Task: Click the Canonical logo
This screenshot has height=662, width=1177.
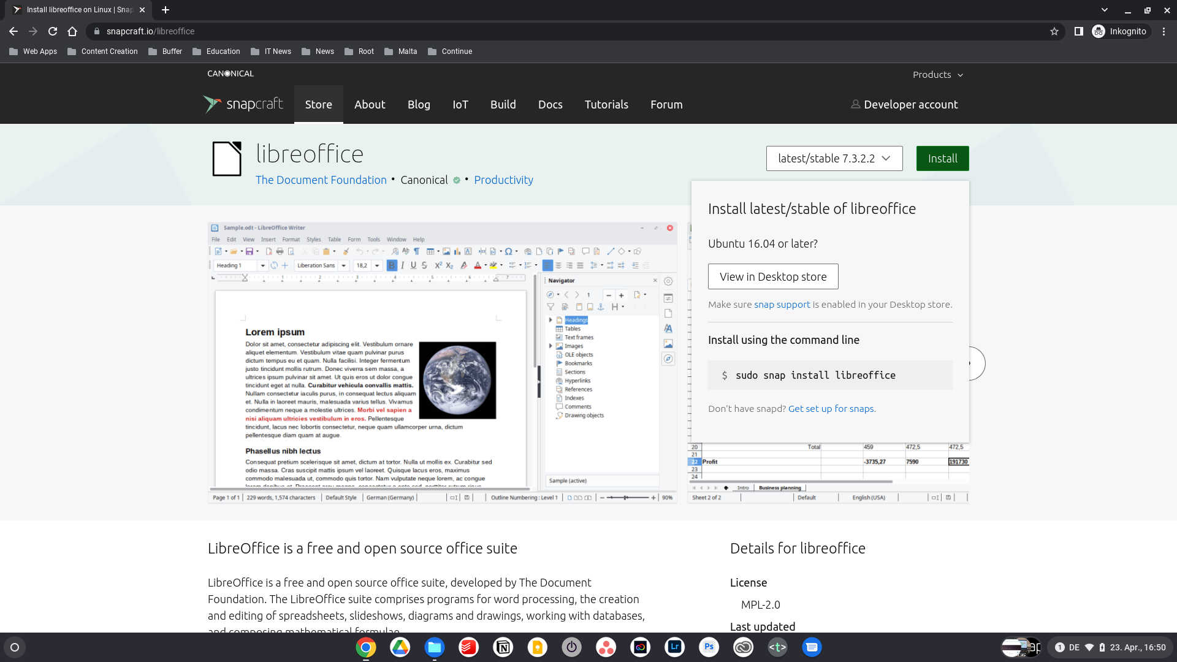Action: point(230,74)
